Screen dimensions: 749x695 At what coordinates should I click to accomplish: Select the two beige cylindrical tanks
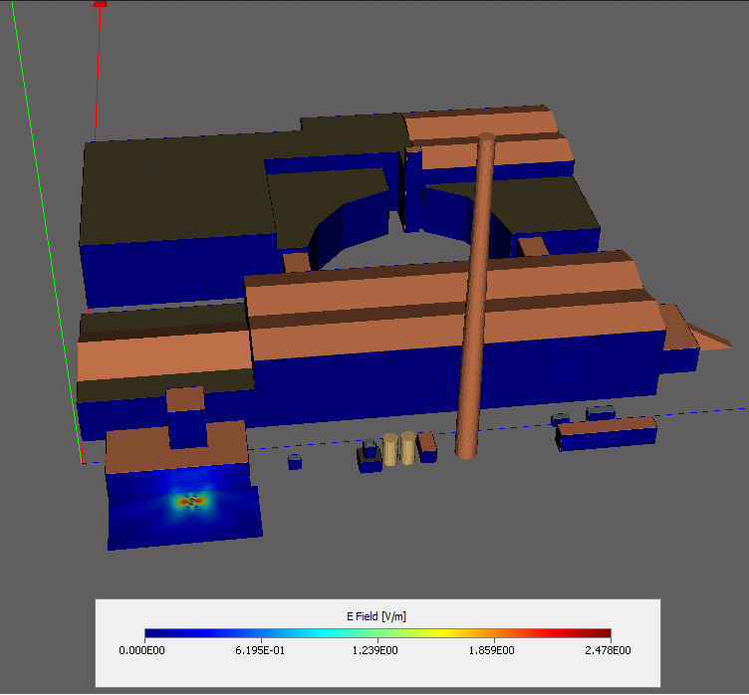tap(399, 449)
